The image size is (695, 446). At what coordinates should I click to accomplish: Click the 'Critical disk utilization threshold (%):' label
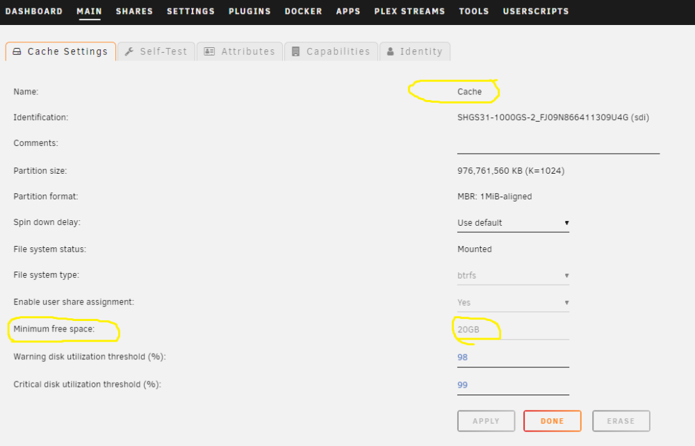pos(88,384)
